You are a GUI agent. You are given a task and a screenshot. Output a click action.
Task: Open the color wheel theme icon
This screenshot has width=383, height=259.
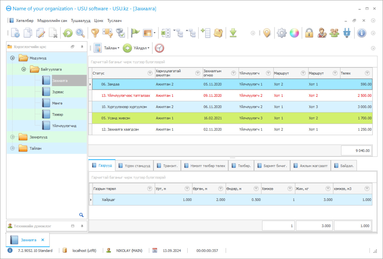[294, 33]
